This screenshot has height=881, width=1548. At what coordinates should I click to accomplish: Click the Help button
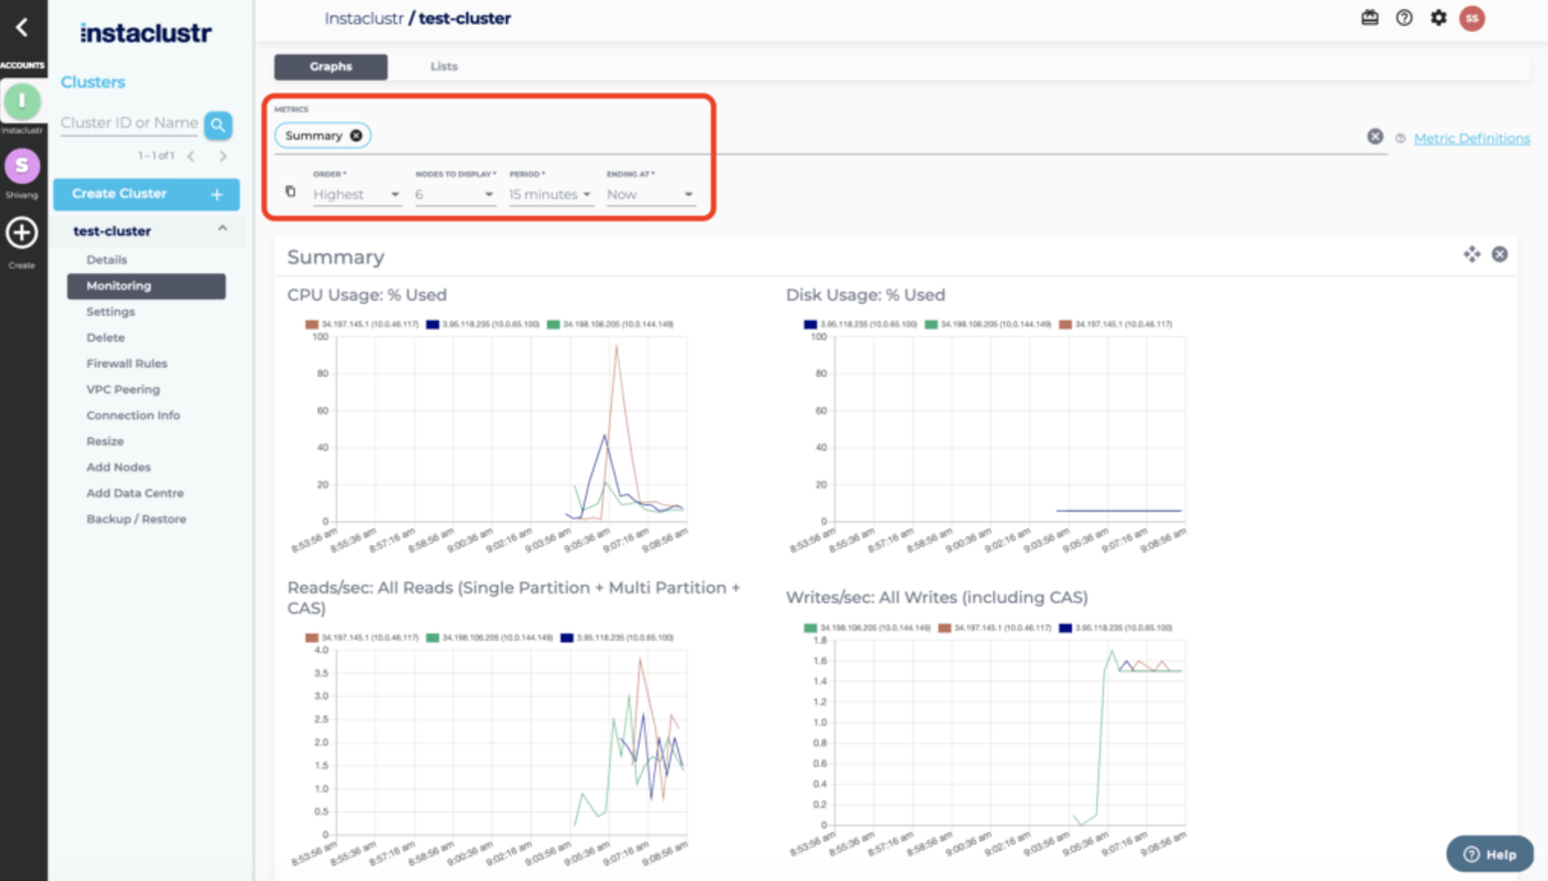pos(1490,854)
